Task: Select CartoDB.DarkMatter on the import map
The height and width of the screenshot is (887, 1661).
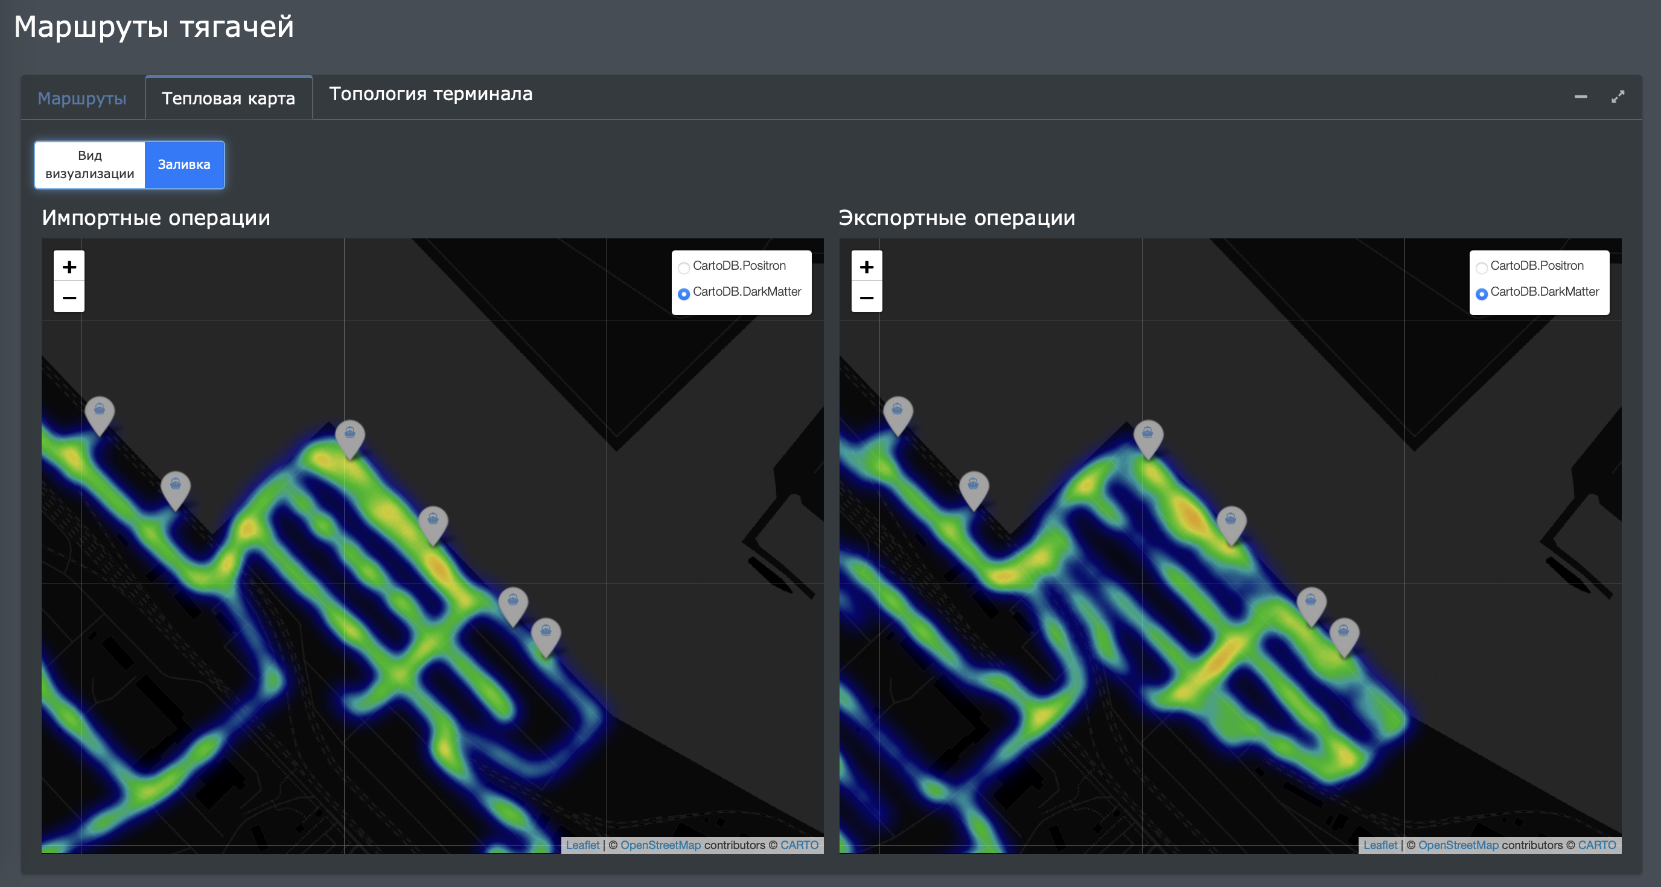Action: (x=683, y=293)
